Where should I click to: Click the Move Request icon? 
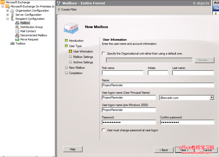(17, 39)
